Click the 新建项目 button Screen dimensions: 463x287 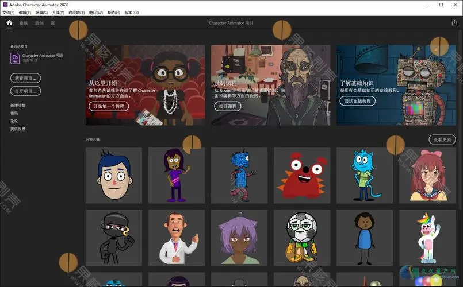[25, 78]
